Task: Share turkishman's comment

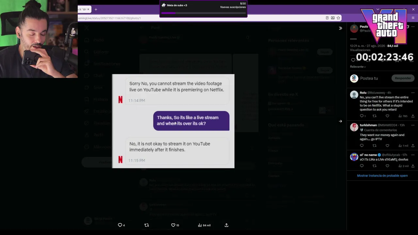Action: coord(413,146)
